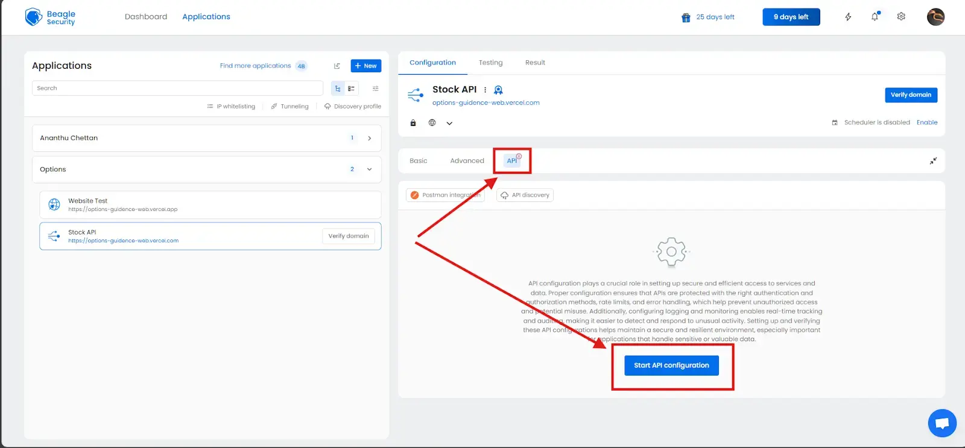The width and height of the screenshot is (965, 448).
Task: Select the Advanced sub-tab
Action: point(467,161)
